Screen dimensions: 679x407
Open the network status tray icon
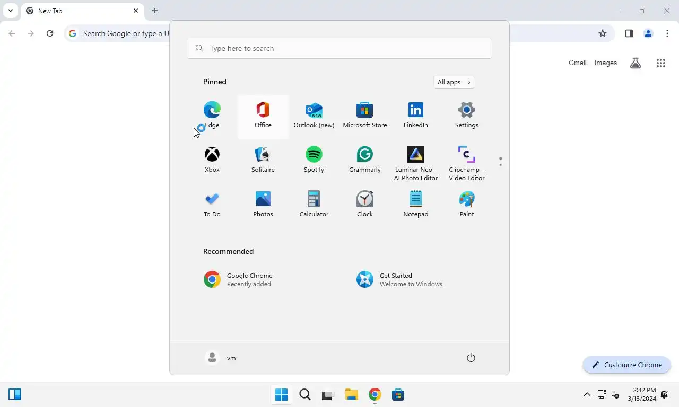602,394
